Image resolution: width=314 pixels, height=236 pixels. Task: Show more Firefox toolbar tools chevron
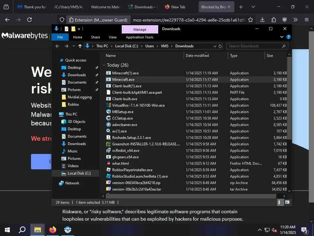295,20
